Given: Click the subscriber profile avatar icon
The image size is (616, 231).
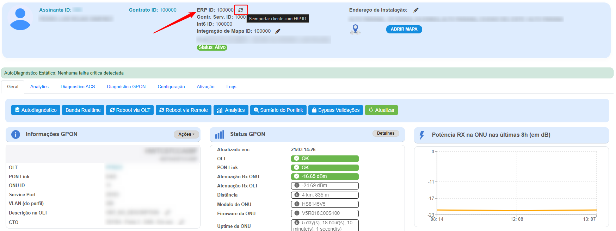Looking at the screenshot, I should click(x=20, y=19).
